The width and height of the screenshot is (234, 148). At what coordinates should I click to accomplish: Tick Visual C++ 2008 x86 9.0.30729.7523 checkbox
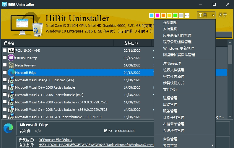[x=5, y=109]
